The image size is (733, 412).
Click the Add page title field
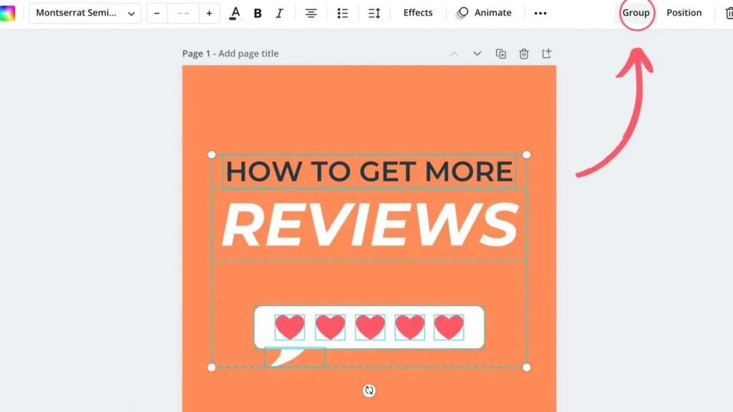[248, 53]
